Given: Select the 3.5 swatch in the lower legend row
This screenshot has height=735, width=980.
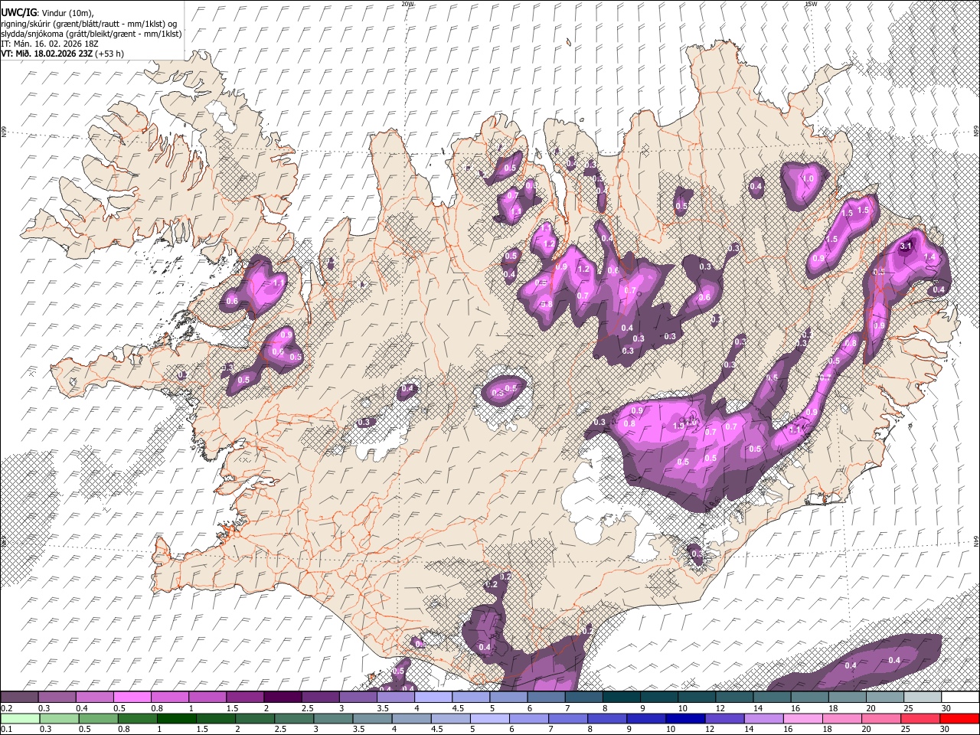Looking at the screenshot, I should [371, 718].
